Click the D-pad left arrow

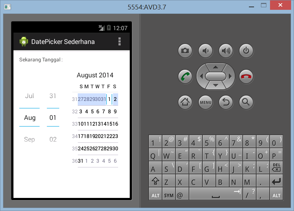tap(201, 76)
